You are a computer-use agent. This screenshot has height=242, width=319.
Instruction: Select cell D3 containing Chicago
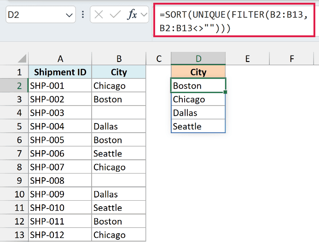[x=198, y=99]
